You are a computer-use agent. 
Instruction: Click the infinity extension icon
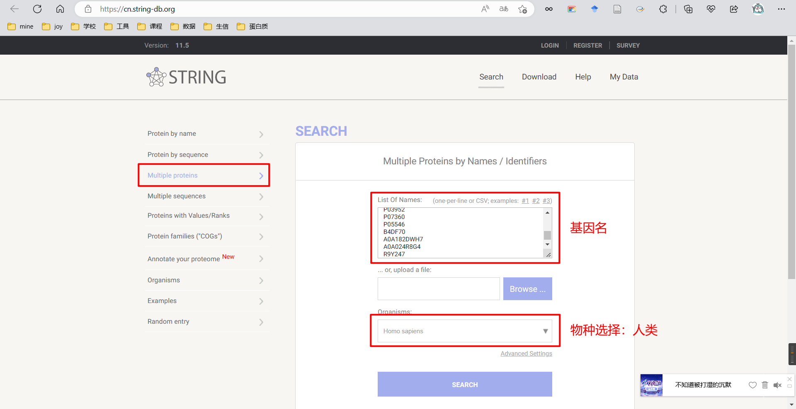tap(549, 9)
